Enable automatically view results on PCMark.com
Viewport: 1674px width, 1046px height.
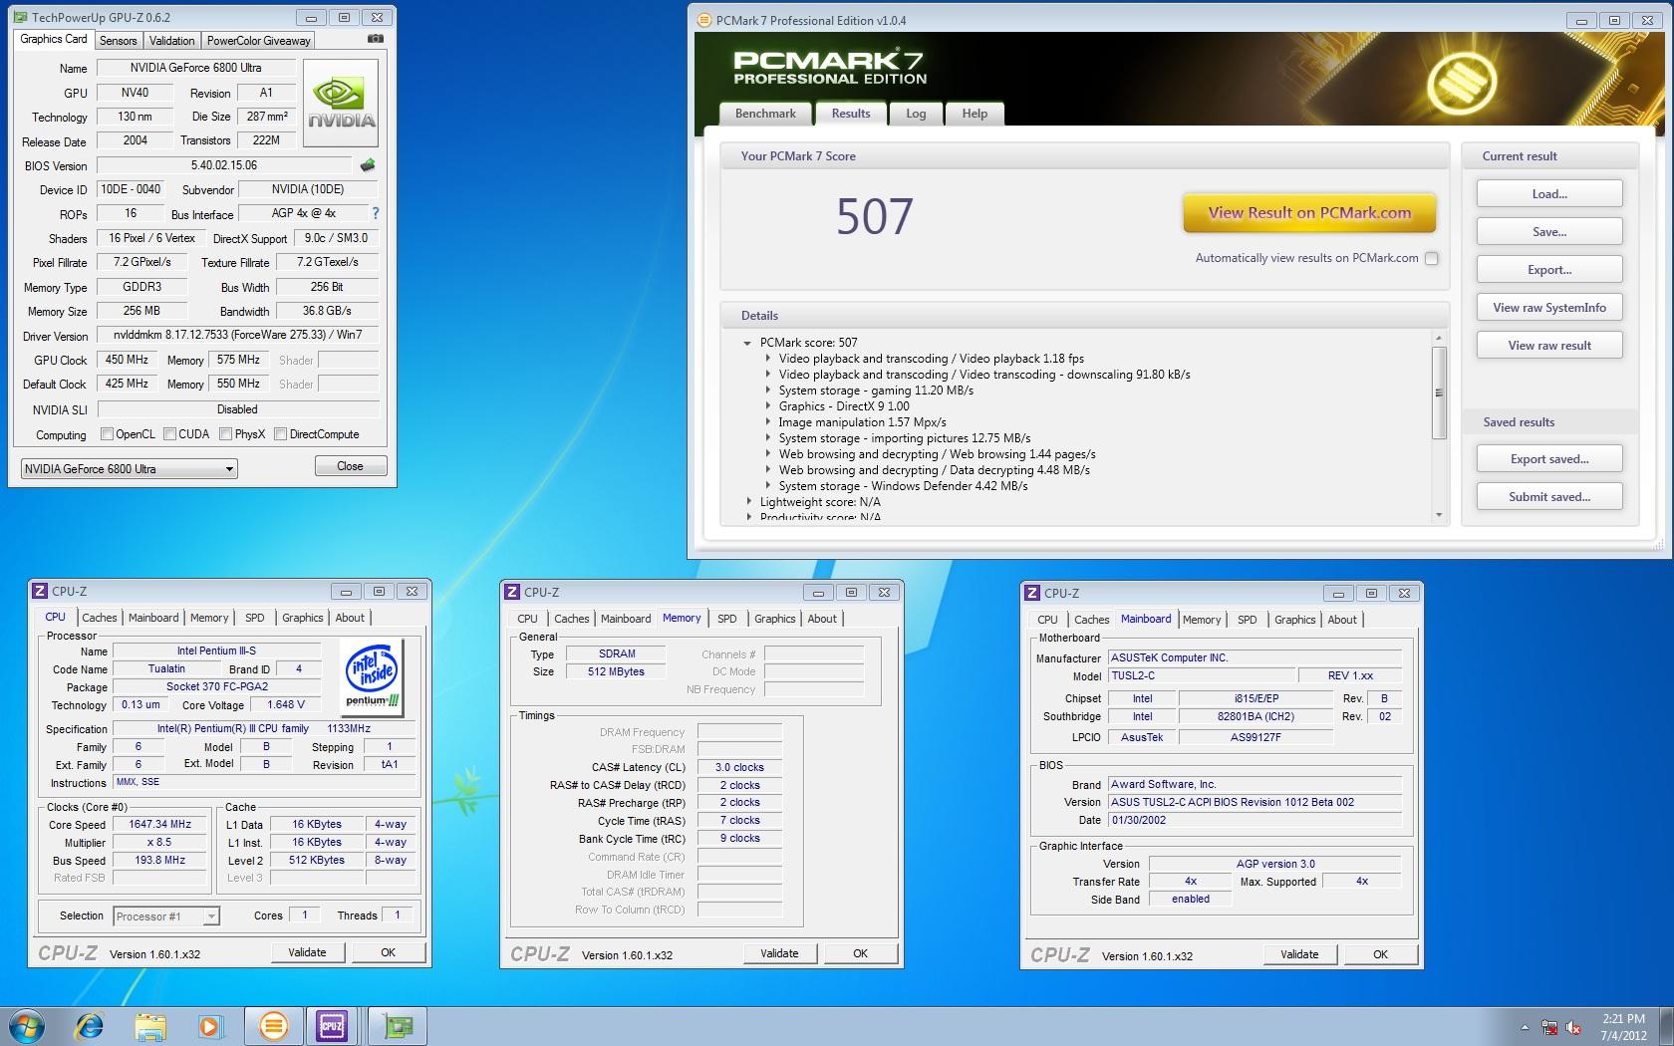click(x=1431, y=258)
